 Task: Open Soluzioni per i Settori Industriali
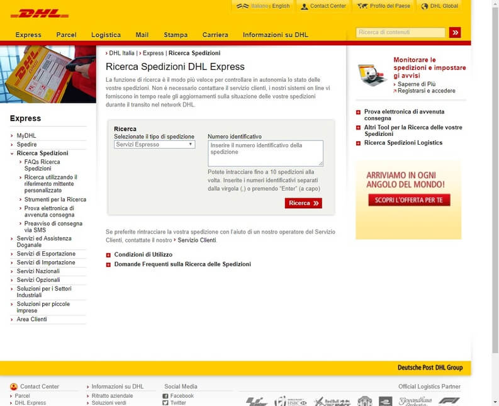(44, 292)
